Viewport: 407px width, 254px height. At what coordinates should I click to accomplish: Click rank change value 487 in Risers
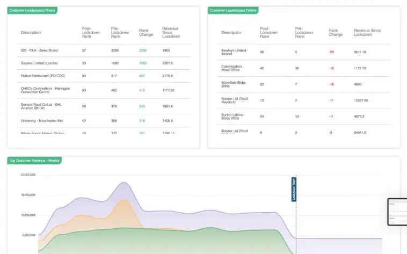(143, 76)
